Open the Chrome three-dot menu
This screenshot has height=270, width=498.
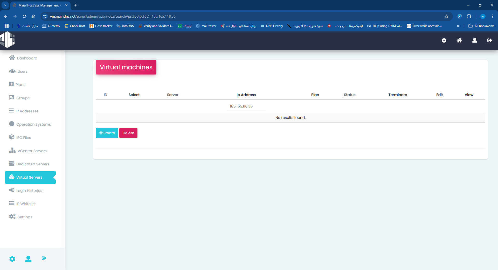tap(492, 16)
